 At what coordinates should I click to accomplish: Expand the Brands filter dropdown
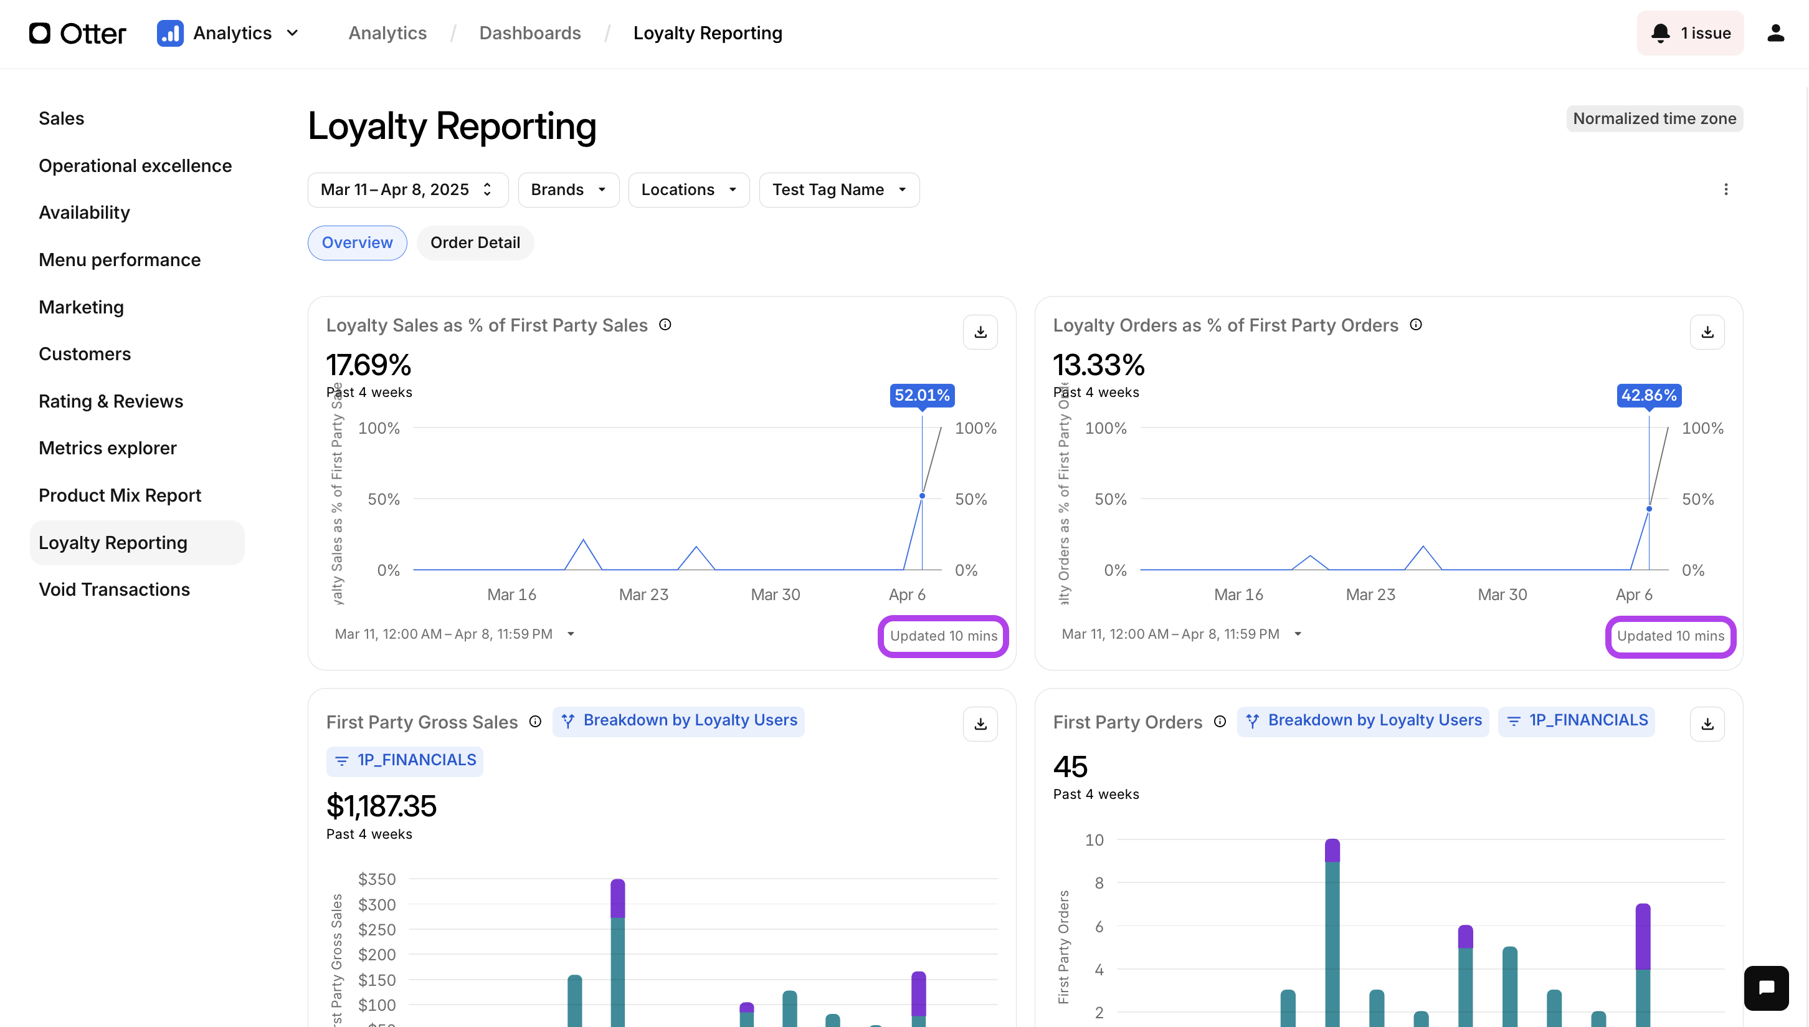tap(568, 189)
